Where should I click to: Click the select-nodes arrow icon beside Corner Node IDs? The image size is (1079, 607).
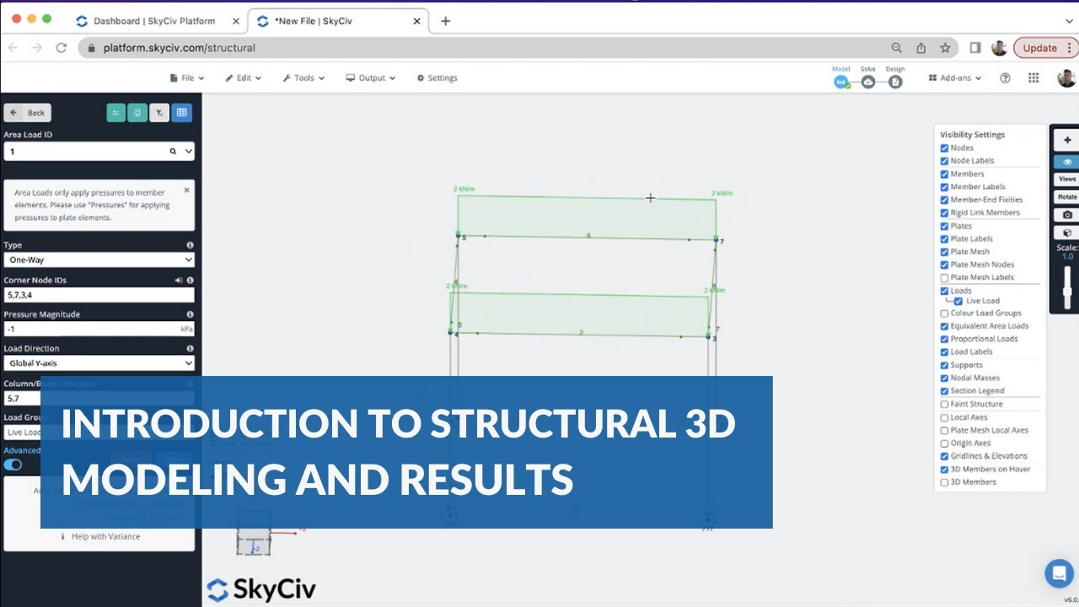[x=179, y=280]
